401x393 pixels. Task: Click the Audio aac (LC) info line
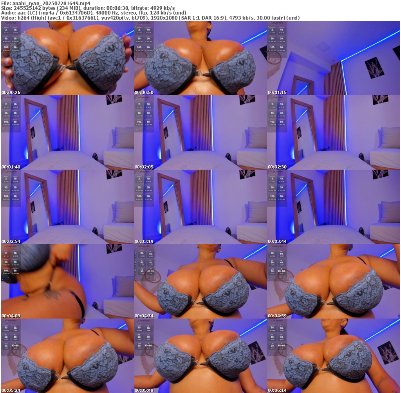(x=93, y=13)
